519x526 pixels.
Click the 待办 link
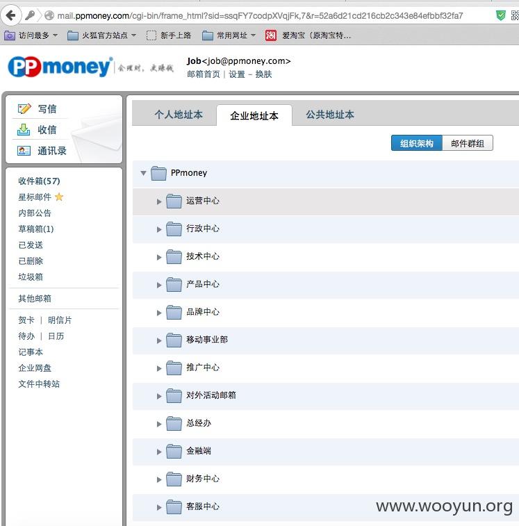[26, 336]
